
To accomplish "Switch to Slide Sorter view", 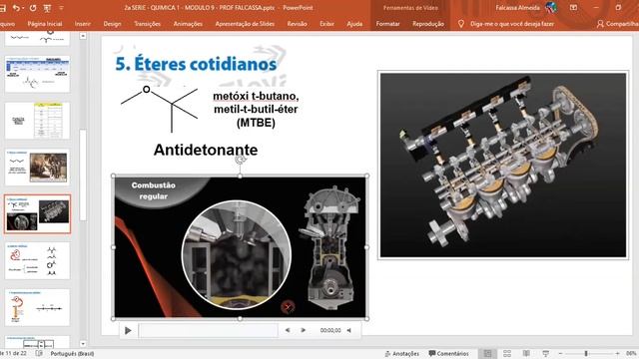I will point(507,353).
